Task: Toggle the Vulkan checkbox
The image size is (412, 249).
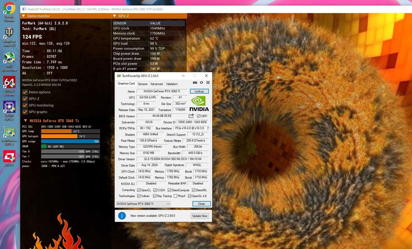Action: click(x=139, y=196)
